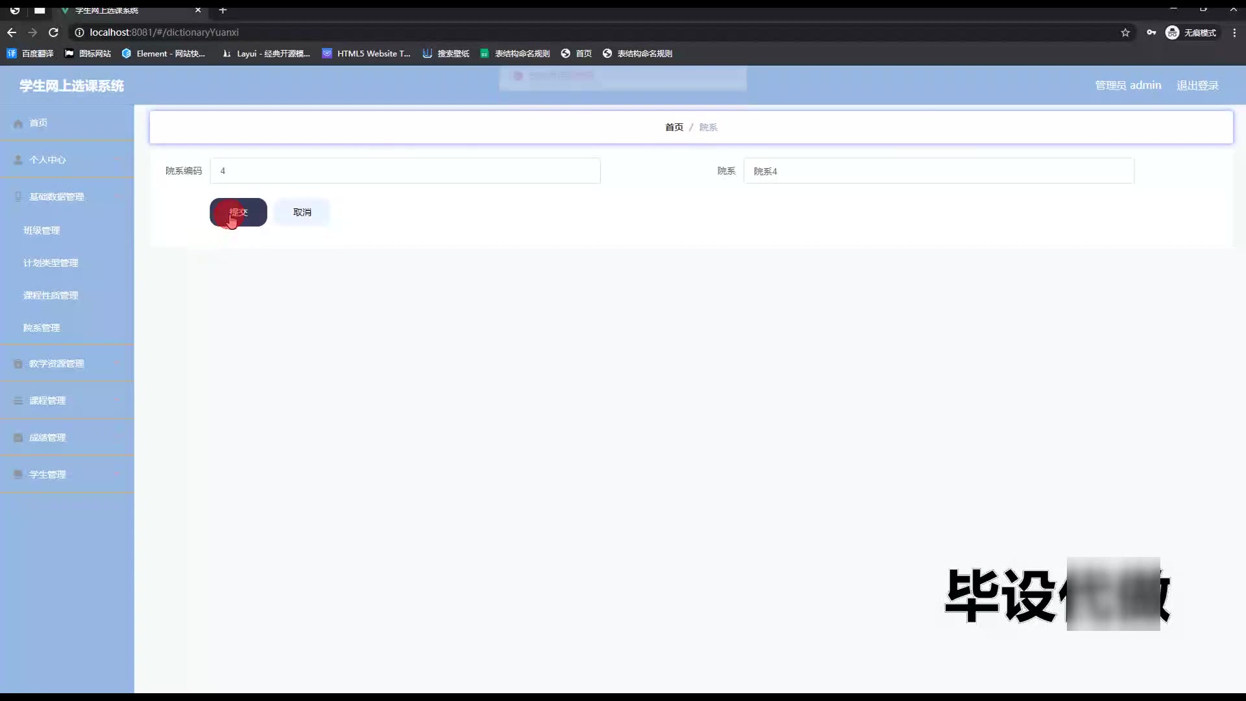Expand 个人中心 sidebar menu

pyautogui.click(x=67, y=160)
